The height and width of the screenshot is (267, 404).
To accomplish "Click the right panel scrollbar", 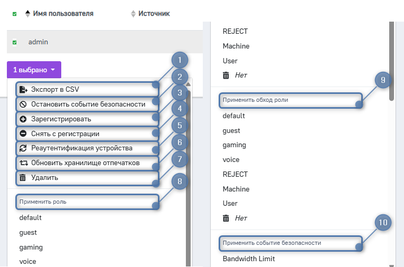I will click(x=391, y=58).
